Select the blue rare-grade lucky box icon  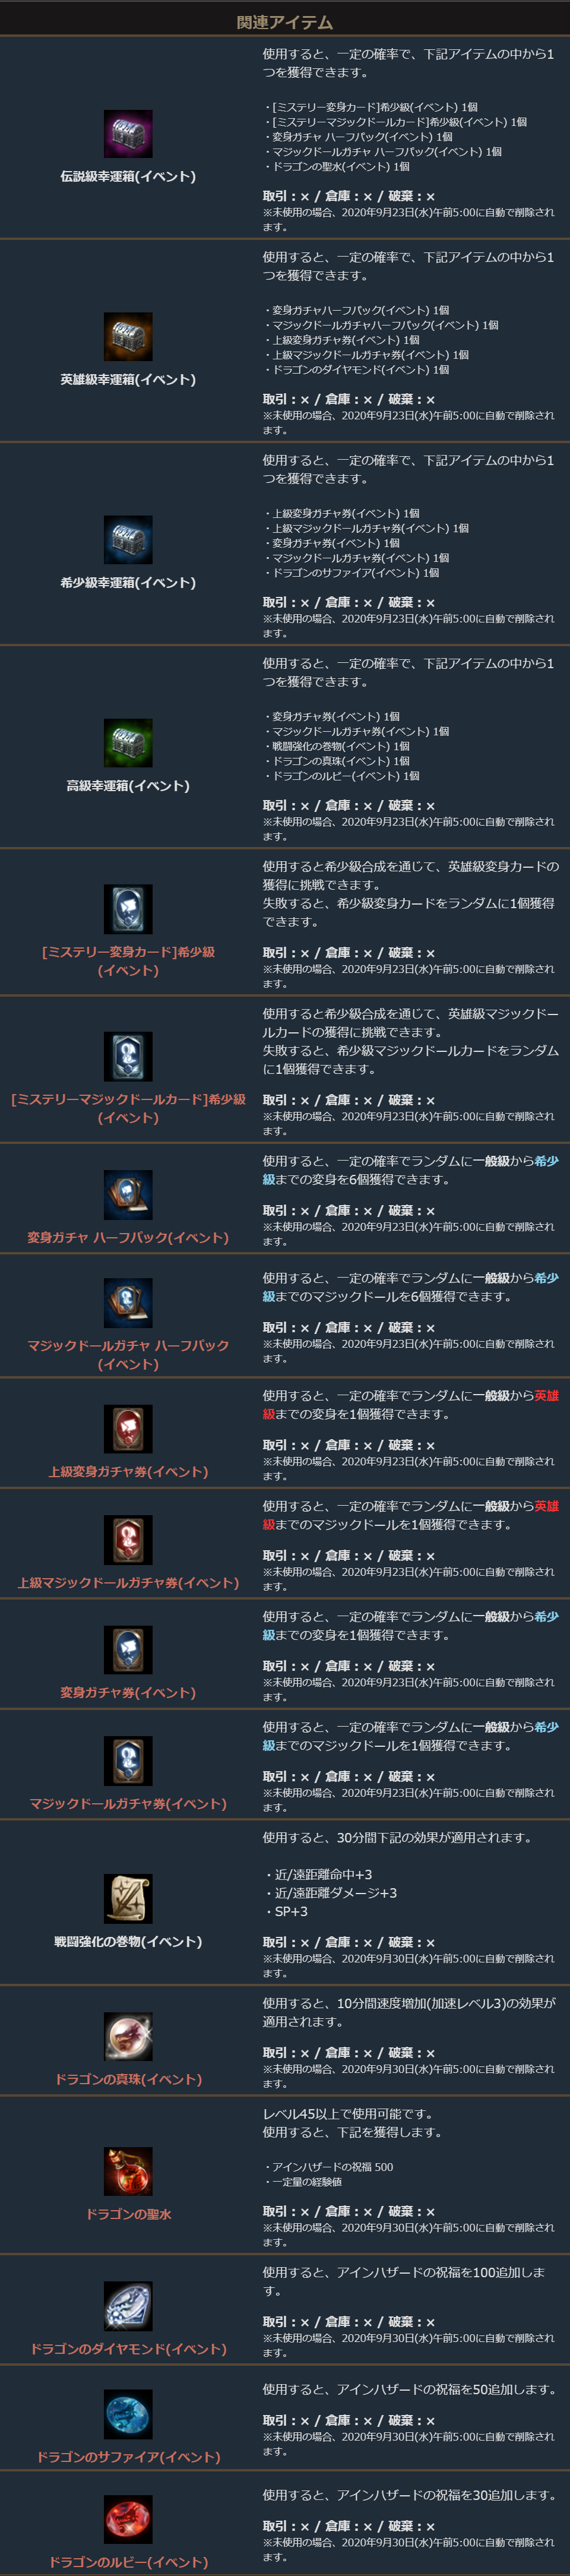point(128,540)
